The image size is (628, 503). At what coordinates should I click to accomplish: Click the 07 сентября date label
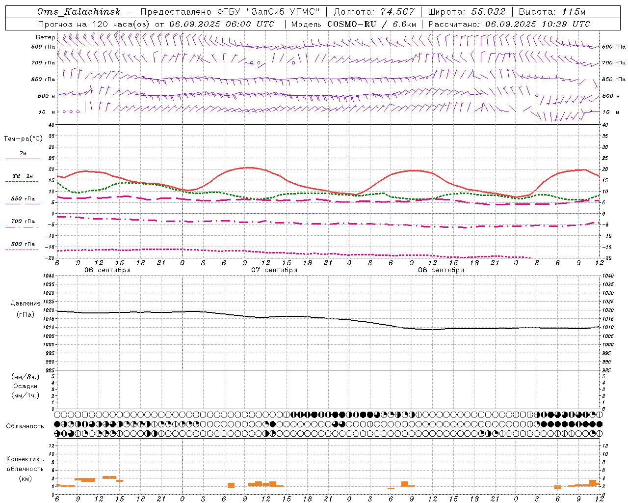point(274,270)
